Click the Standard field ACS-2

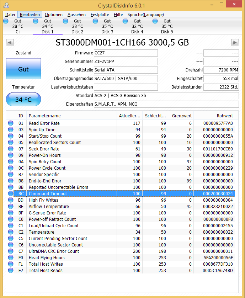(166, 96)
